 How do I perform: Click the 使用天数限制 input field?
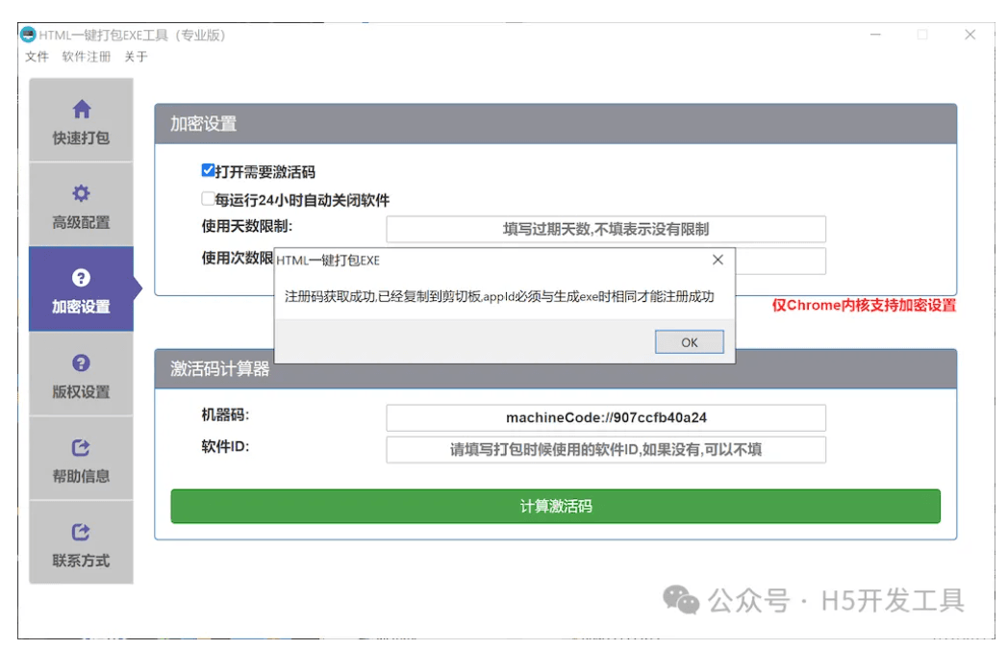[605, 229]
